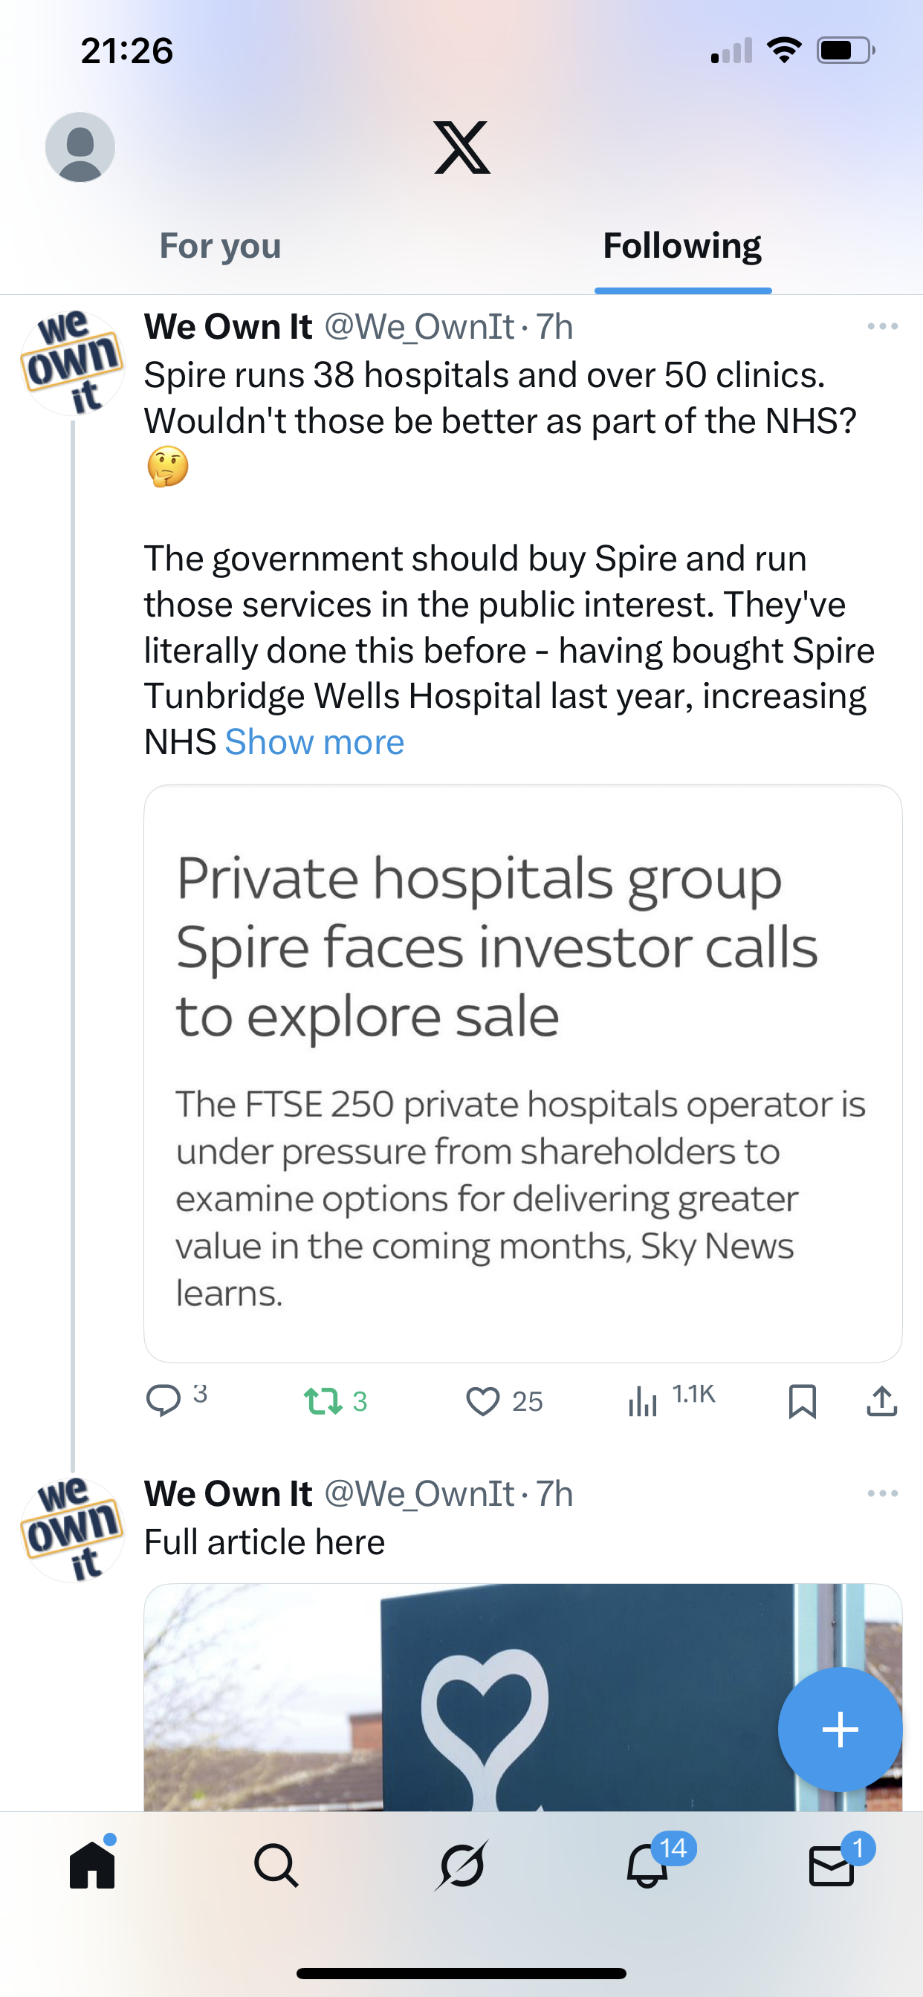This screenshot has width=923, height=1997.
Task: Go to the Home feed icon
Action: (92, 1866)
